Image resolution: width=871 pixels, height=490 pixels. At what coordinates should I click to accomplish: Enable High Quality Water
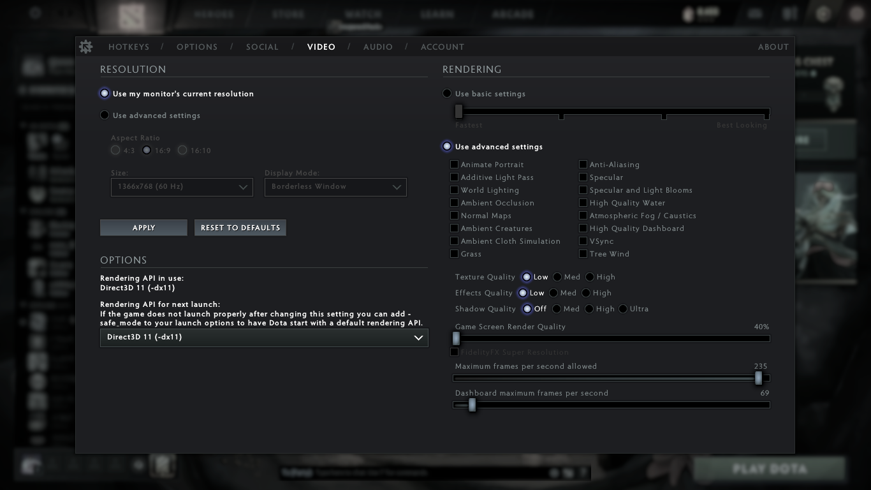click(x=583, y=202)
